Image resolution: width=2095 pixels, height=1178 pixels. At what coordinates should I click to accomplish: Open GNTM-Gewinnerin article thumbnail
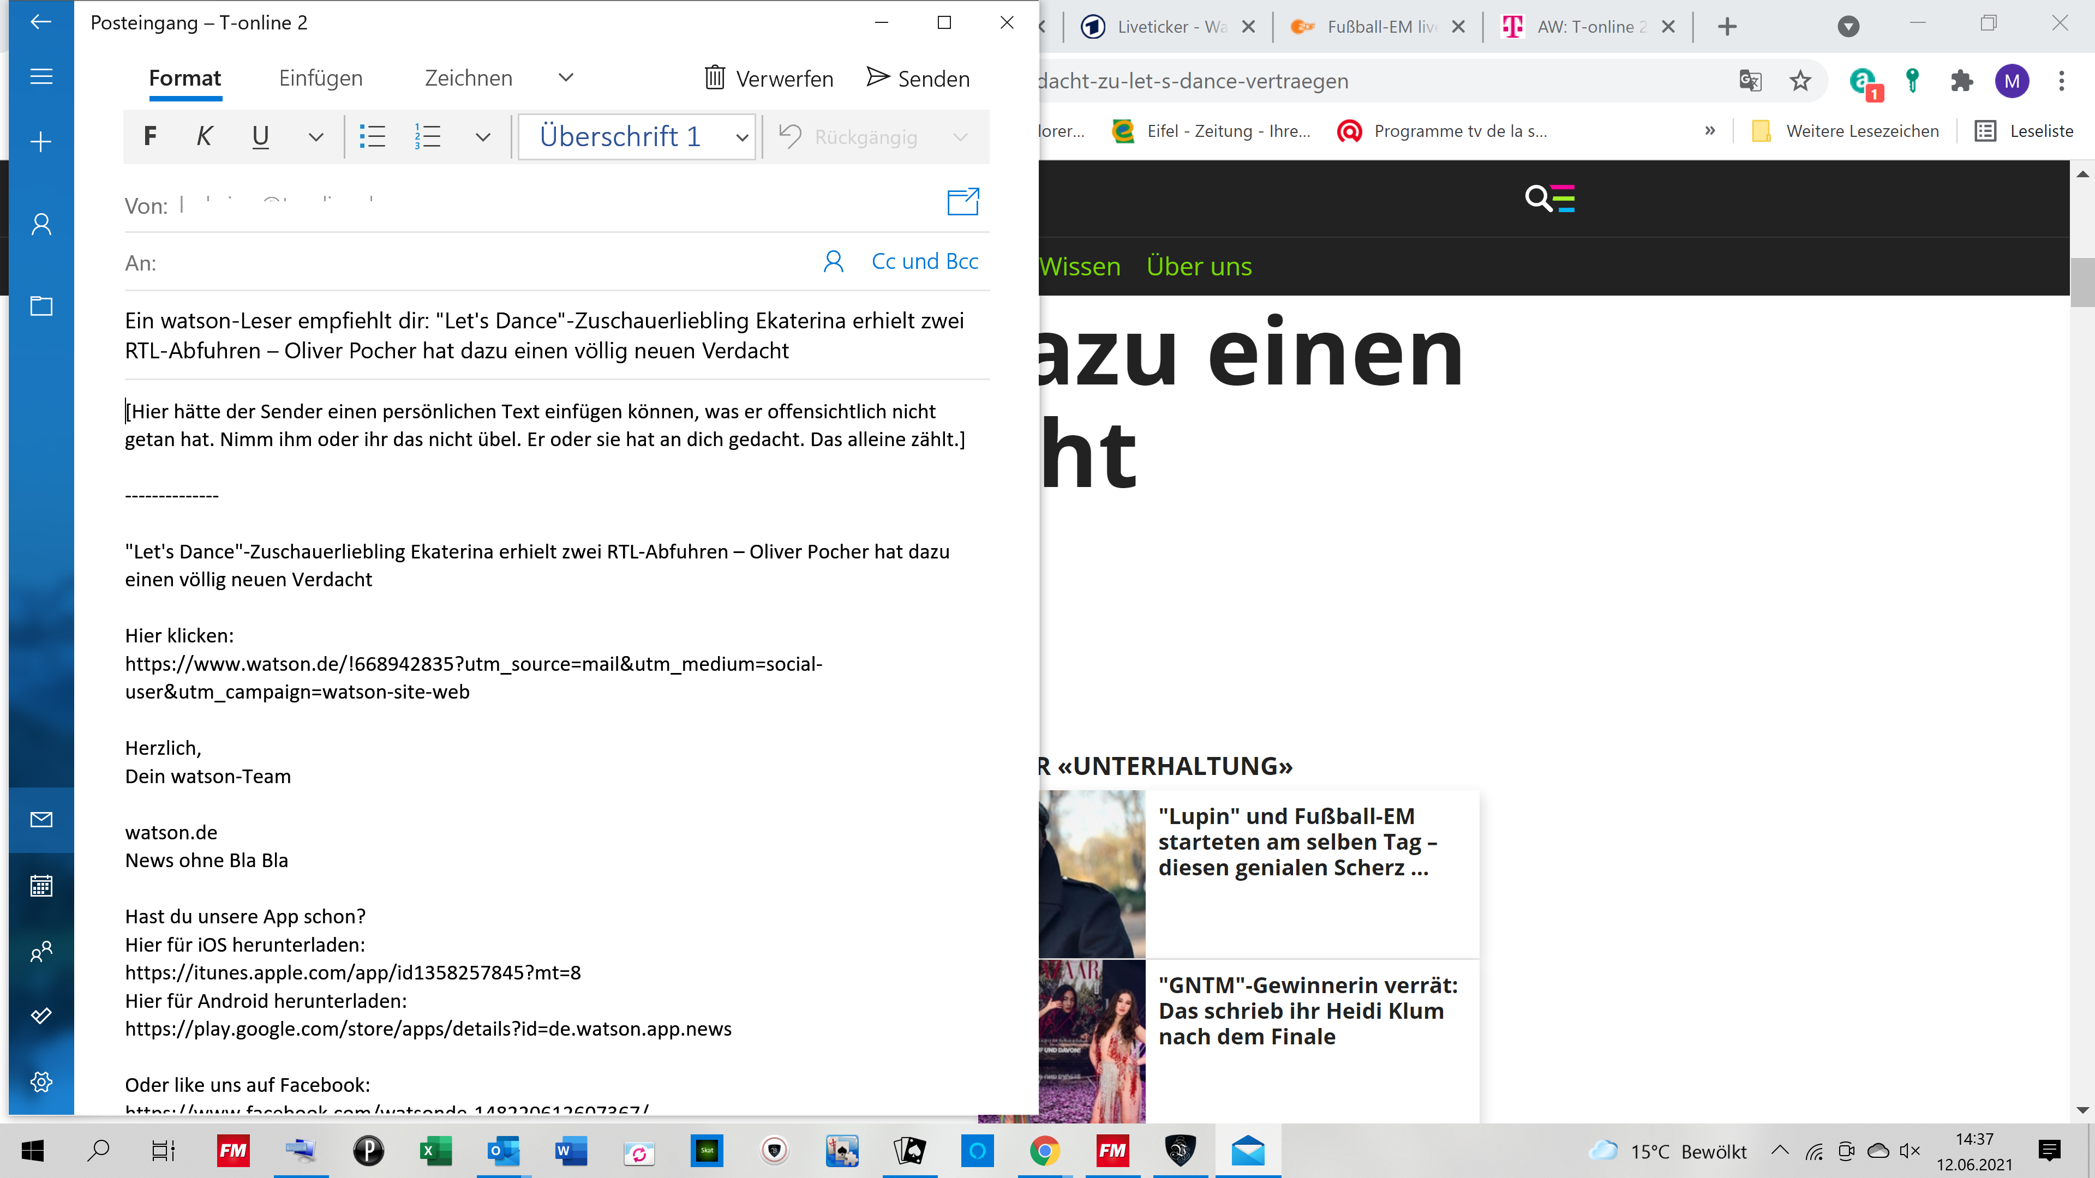pos(1091,1042)
